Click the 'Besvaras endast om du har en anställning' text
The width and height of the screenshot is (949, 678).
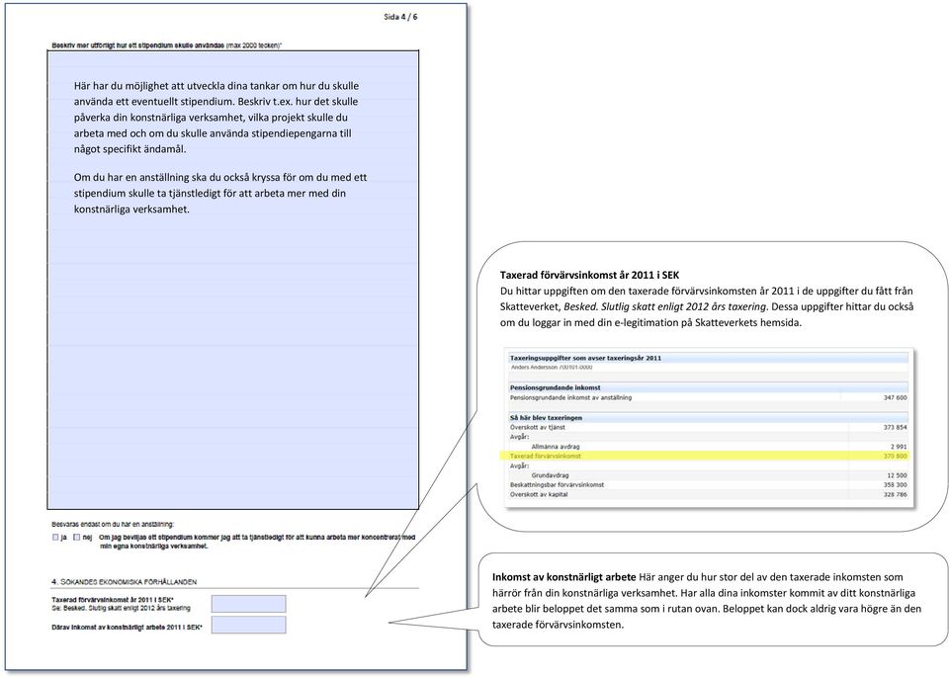[113, 524]
